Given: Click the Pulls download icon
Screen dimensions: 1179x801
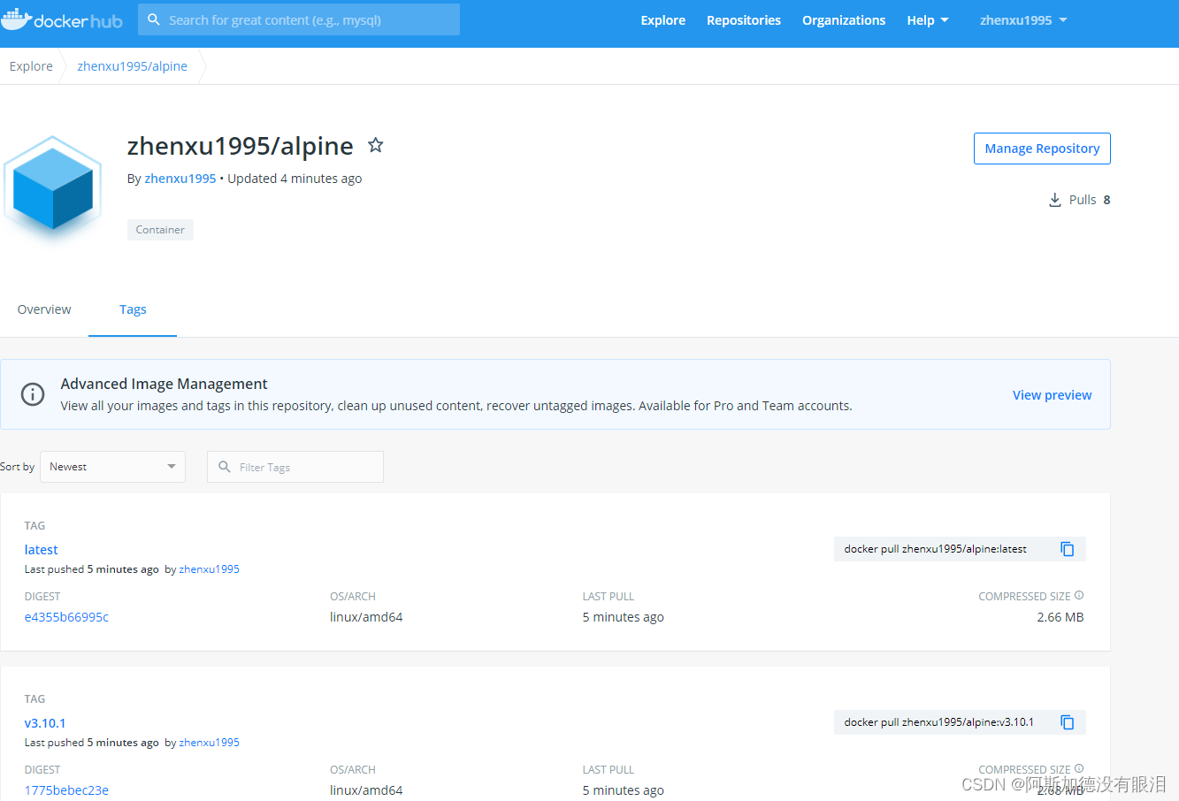Looking at the screenshot, I should pos(1054,200).
